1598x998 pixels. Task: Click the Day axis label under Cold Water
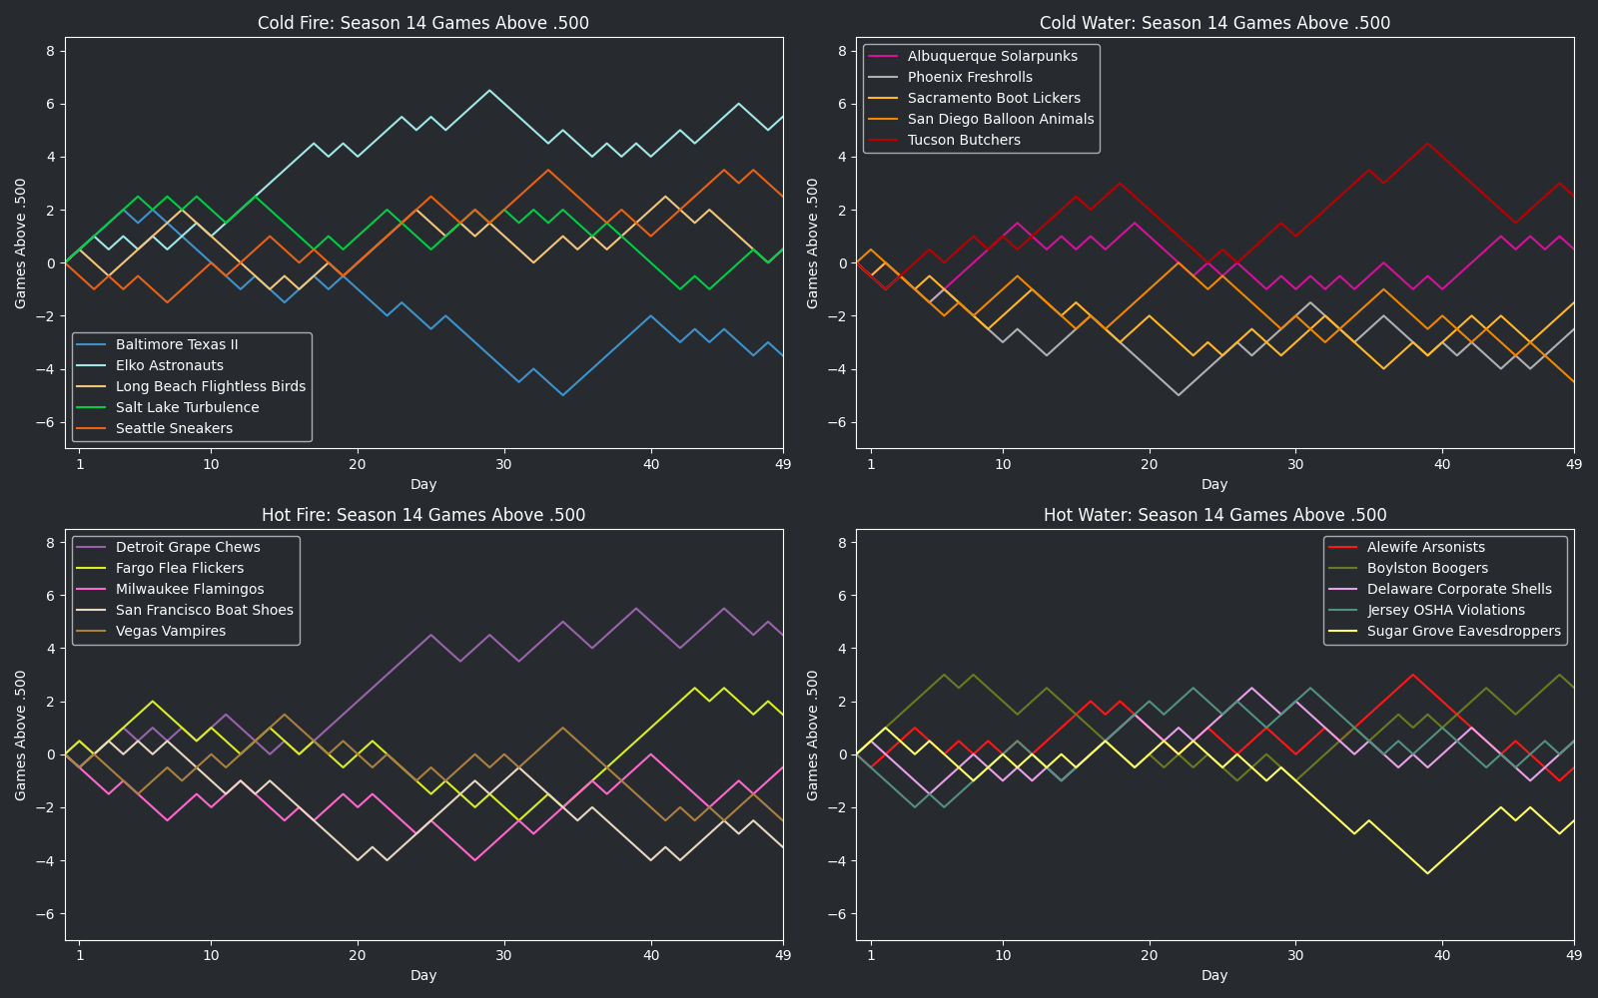1214,484
